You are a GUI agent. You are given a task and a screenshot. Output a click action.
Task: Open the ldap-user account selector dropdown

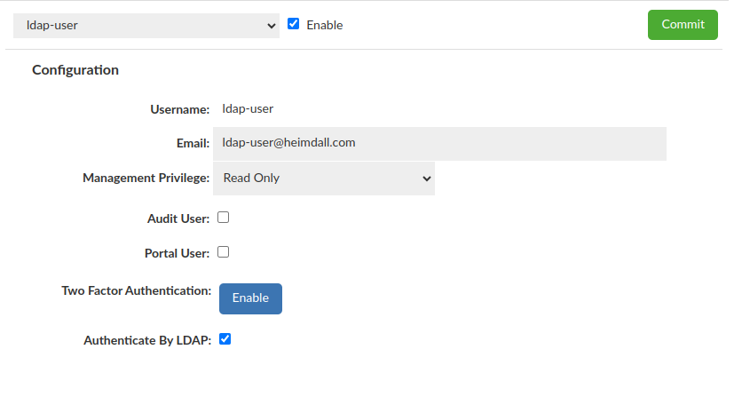tap(142, 25)
